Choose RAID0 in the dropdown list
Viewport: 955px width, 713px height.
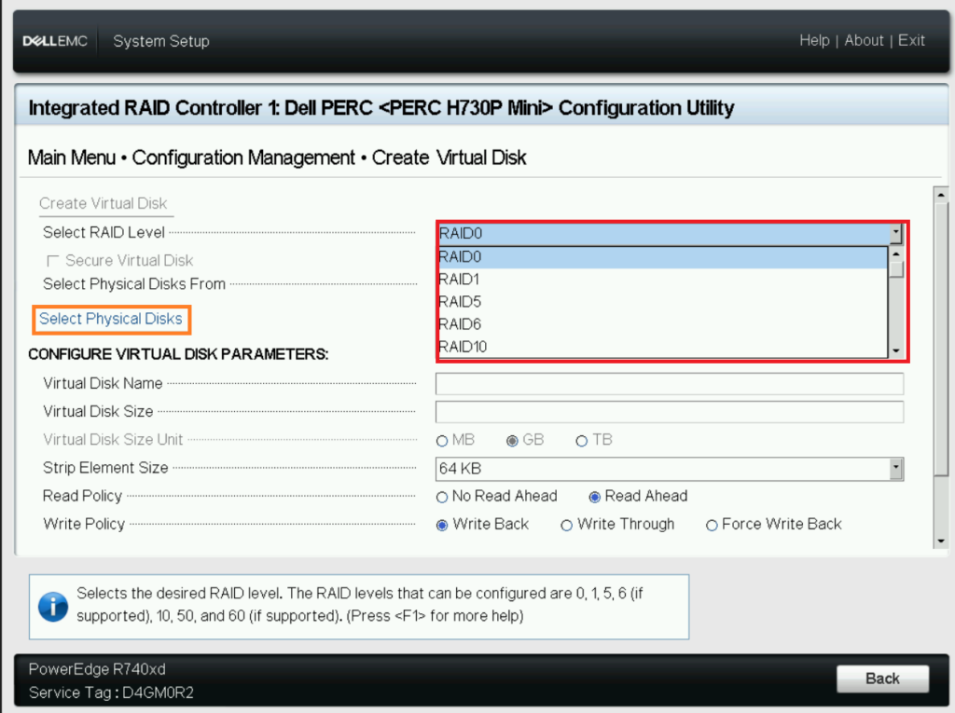pyautogui.click(x=663, y=257)
